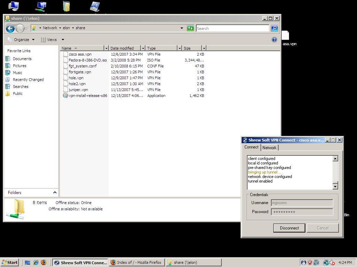Click Internet Explorer quick launch icon
Screen dimensions: 357x267
(36, 262)
